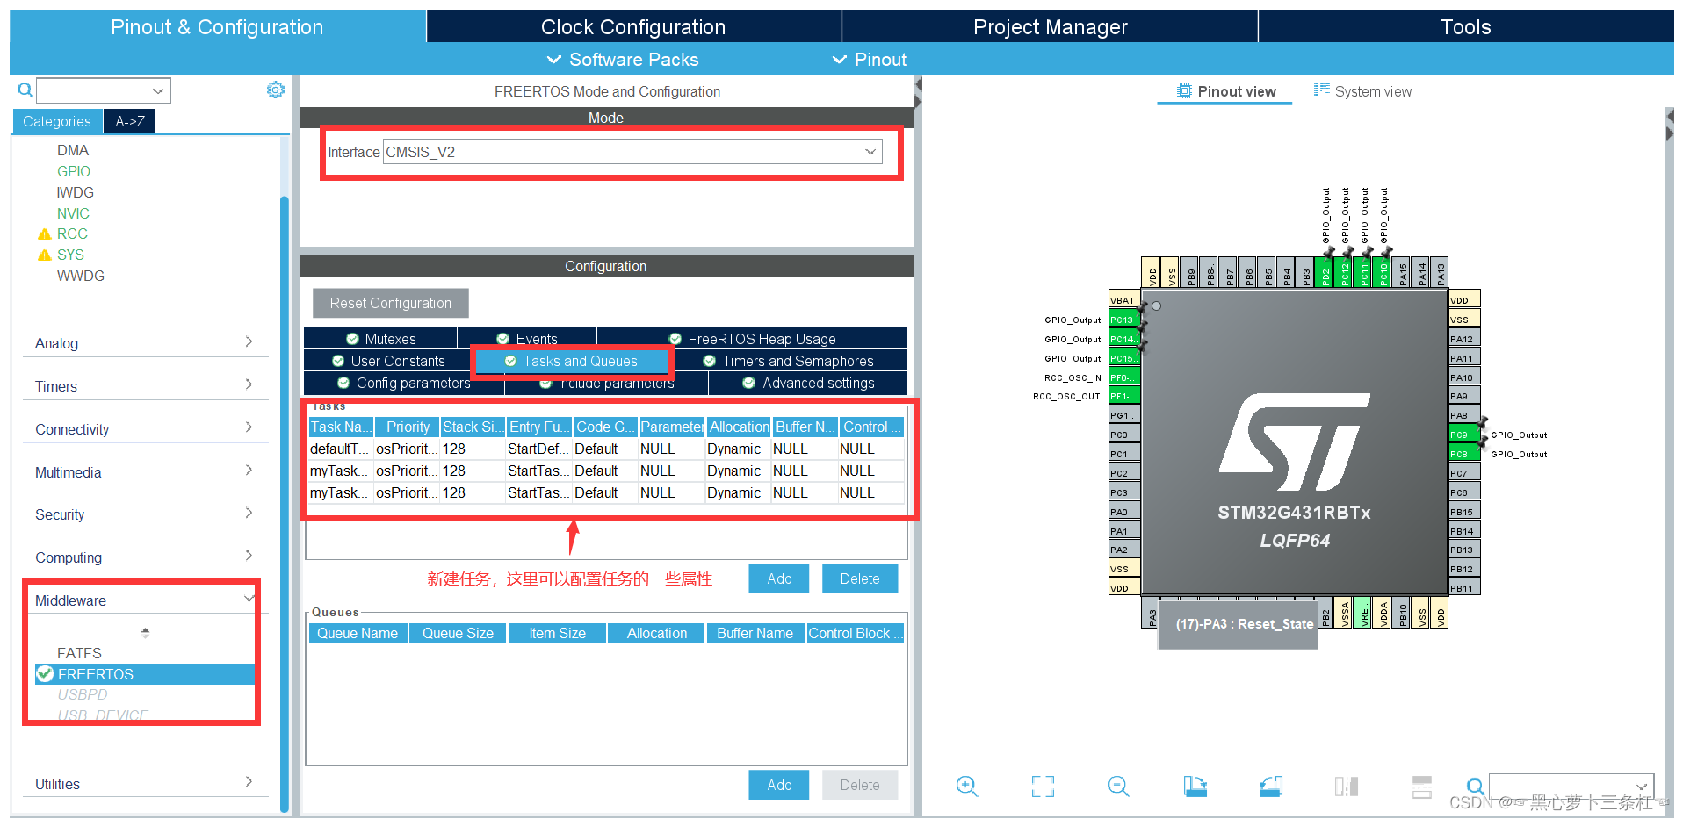Toggle the FreeRTOS Heap Usage checkbox
Screen dimensions: 1683x819
point(675,338)
